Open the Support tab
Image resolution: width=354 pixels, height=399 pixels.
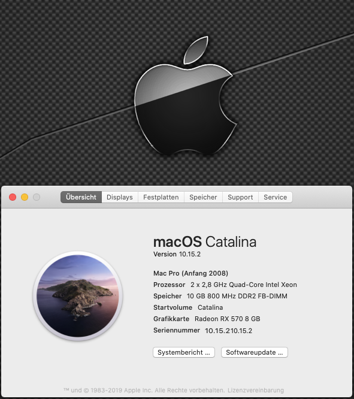pos(240,197)
